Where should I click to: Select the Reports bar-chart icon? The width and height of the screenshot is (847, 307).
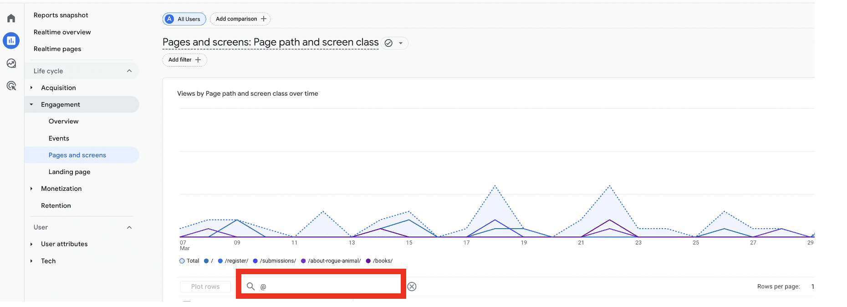click(11, 41)
